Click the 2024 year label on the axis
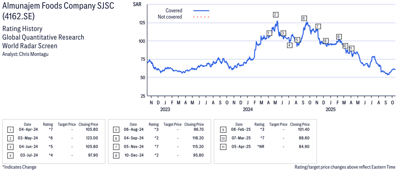Viewport: 400px width, 170px height. click(248, 110)
